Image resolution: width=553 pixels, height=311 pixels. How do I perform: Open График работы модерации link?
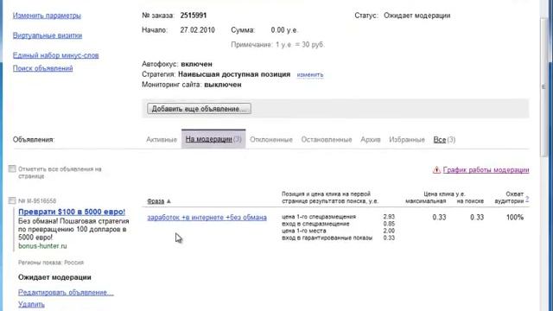coord(486,170)
